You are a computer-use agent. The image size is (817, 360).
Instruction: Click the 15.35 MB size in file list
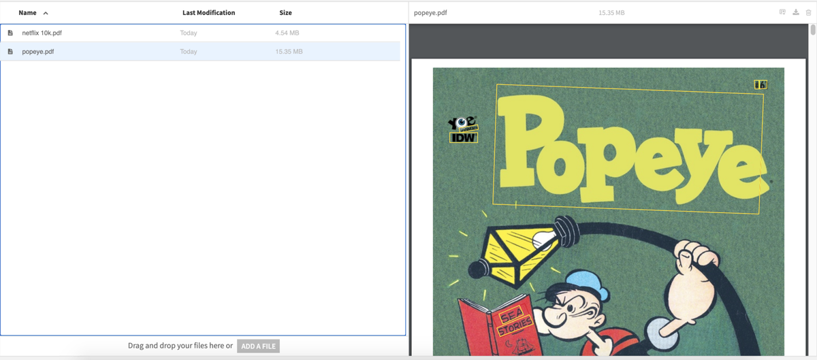[289, 52]
